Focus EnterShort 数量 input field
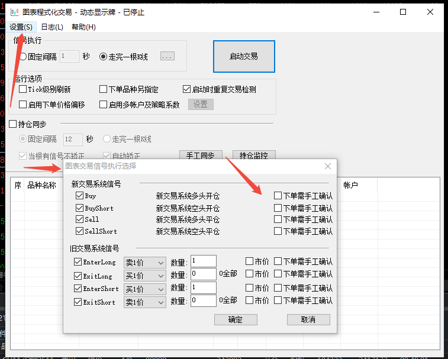This screenshot has height=359, width=448. click(204, 287)
